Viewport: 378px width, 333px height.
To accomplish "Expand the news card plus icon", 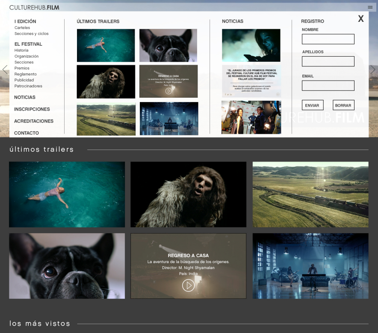I will tap(278, 94).
